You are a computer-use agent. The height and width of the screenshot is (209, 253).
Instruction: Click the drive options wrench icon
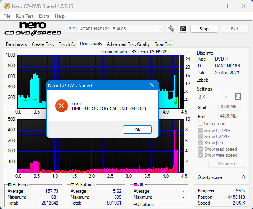point(171,29)
